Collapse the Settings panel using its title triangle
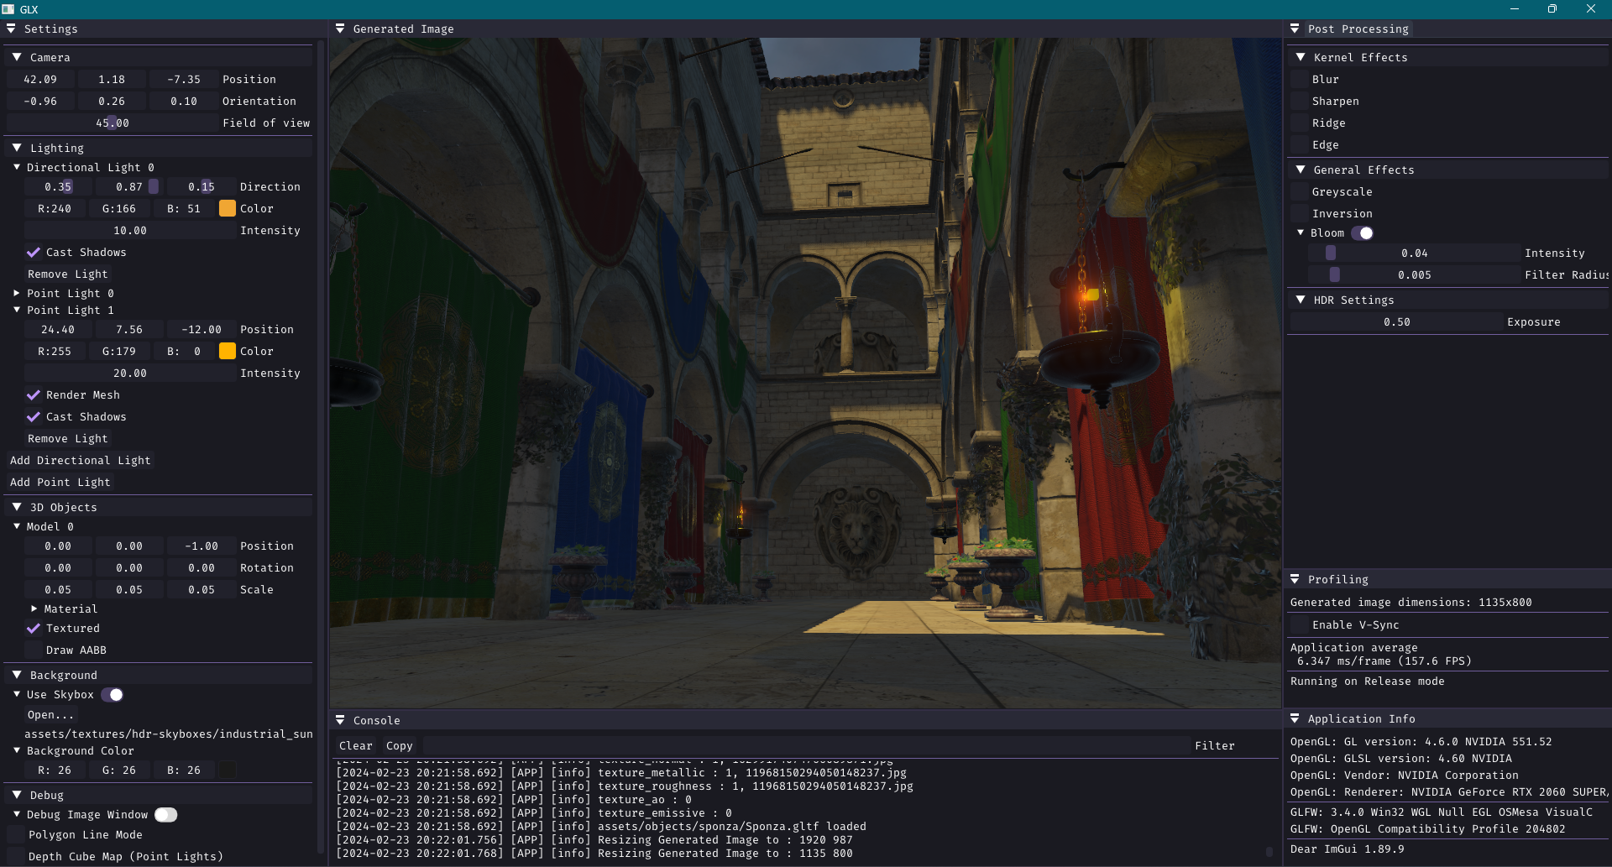This screenshot has height=867, width=1612. 11,29
